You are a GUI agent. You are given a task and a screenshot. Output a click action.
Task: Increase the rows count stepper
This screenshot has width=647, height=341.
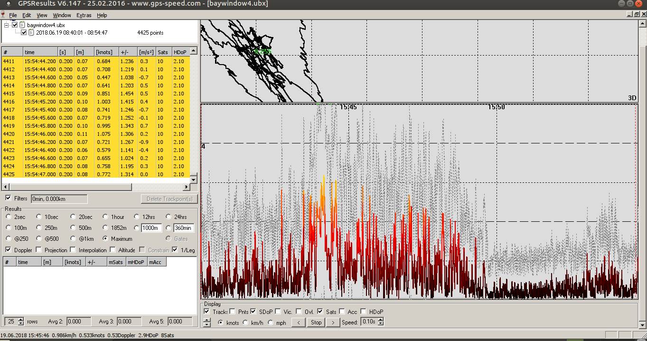(20, 319)
